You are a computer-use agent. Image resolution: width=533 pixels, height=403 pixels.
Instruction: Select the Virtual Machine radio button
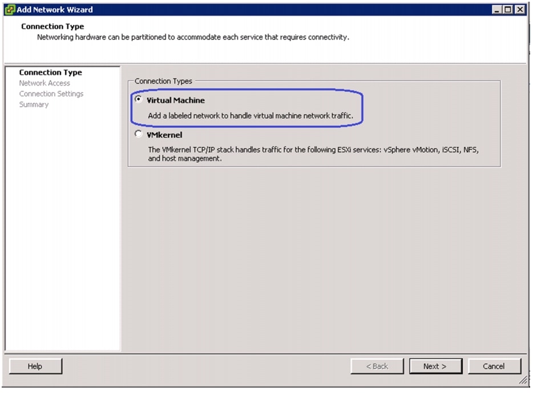[138, 99]
